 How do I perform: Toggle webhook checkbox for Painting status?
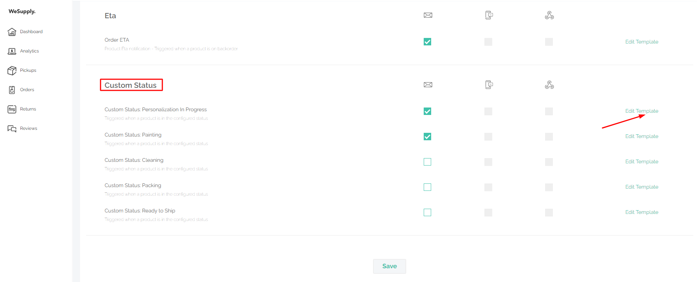click(x=549, y=137)
